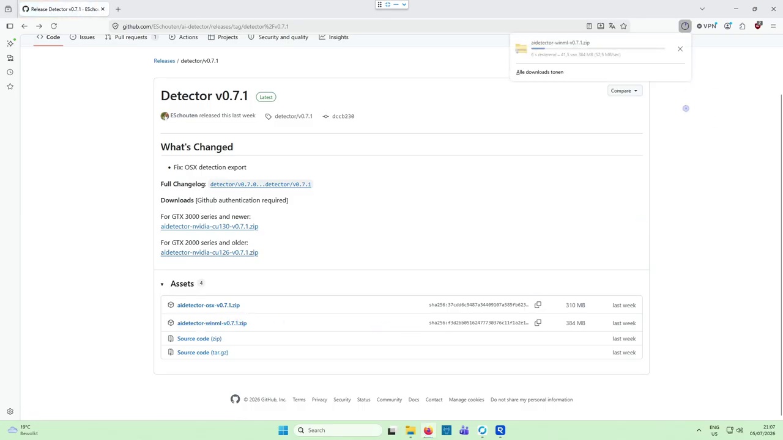The width and height of the screenshot is (783, 440).
Task: Open synced tabs icon in sidebar
Action: click(10, 58)
